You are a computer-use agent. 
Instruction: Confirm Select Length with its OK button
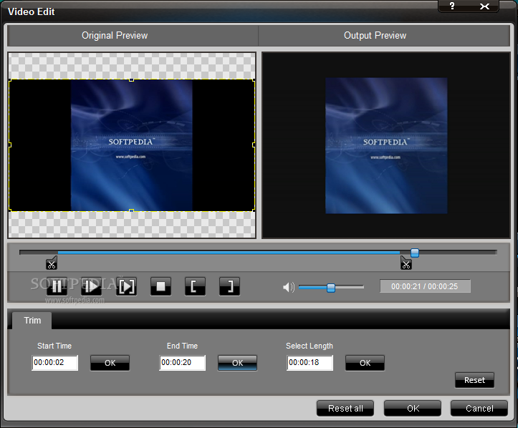[365, 363]
